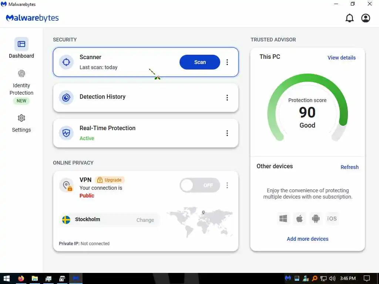Open Identity Protection fingerprint icon
Viewport: 379px width, 284px height.
pyautogui.click(x=21, y=74)
